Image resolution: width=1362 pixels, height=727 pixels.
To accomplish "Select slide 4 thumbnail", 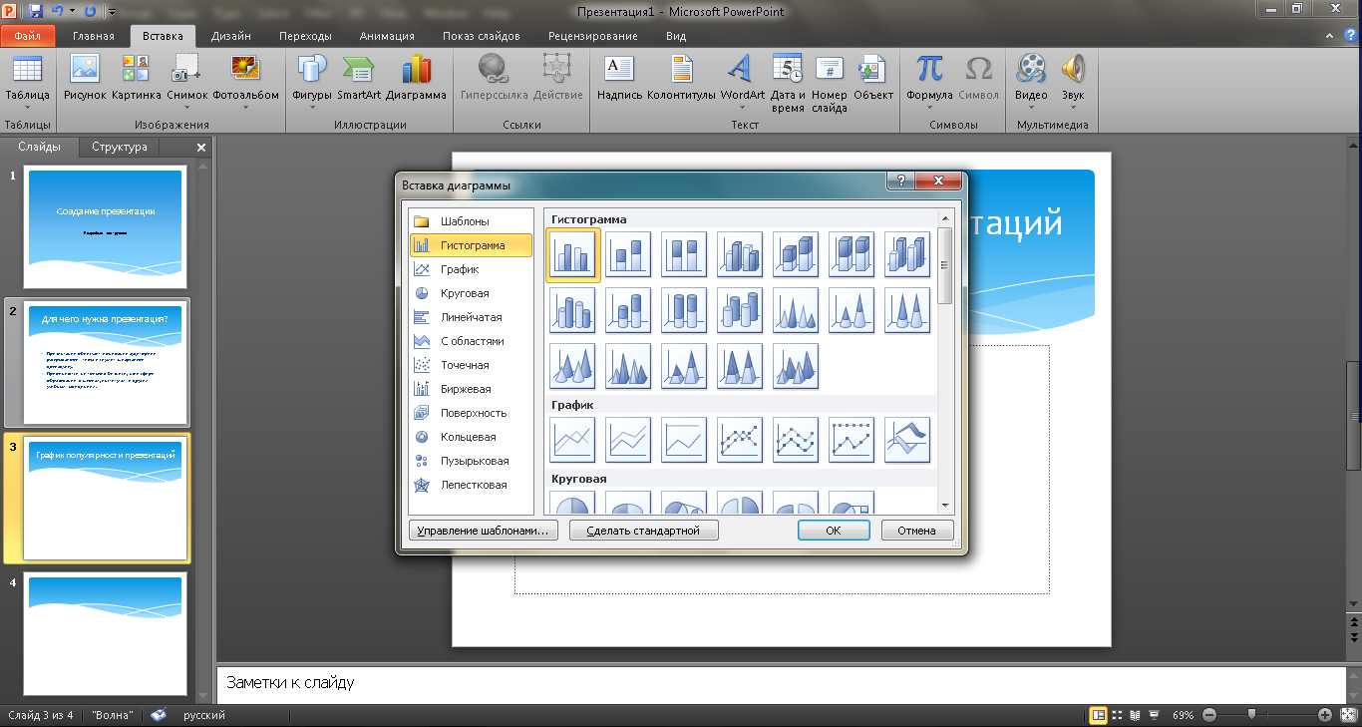I will point(106,633).
